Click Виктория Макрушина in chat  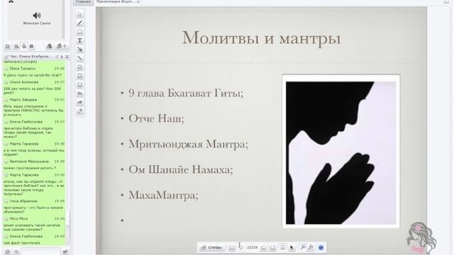click(x=29, y=161)
